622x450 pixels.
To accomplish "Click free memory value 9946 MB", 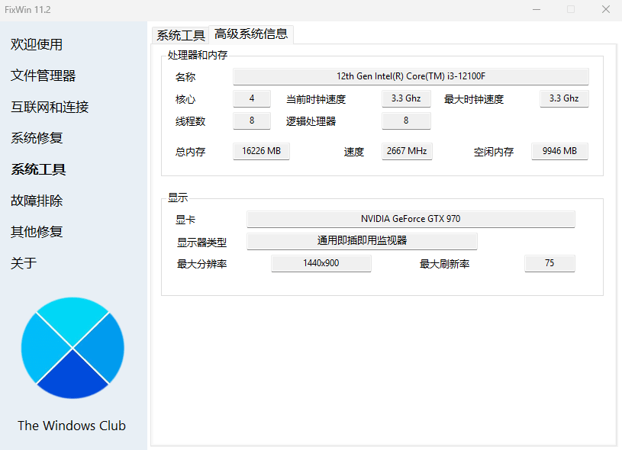I will coord(559,151).
